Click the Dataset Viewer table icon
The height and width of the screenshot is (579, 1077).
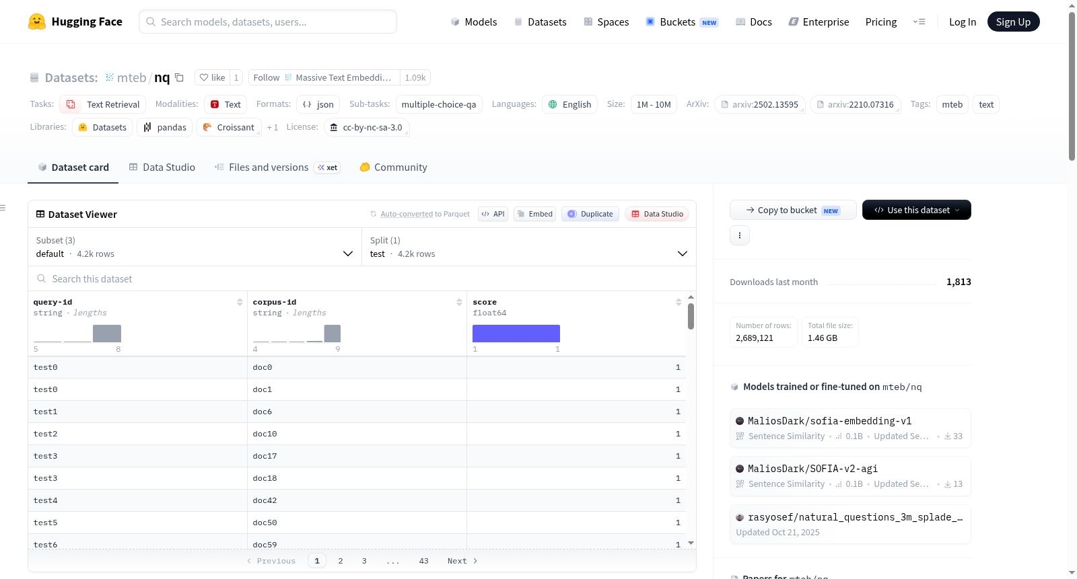pyautogui.click(x=40, y=214)
